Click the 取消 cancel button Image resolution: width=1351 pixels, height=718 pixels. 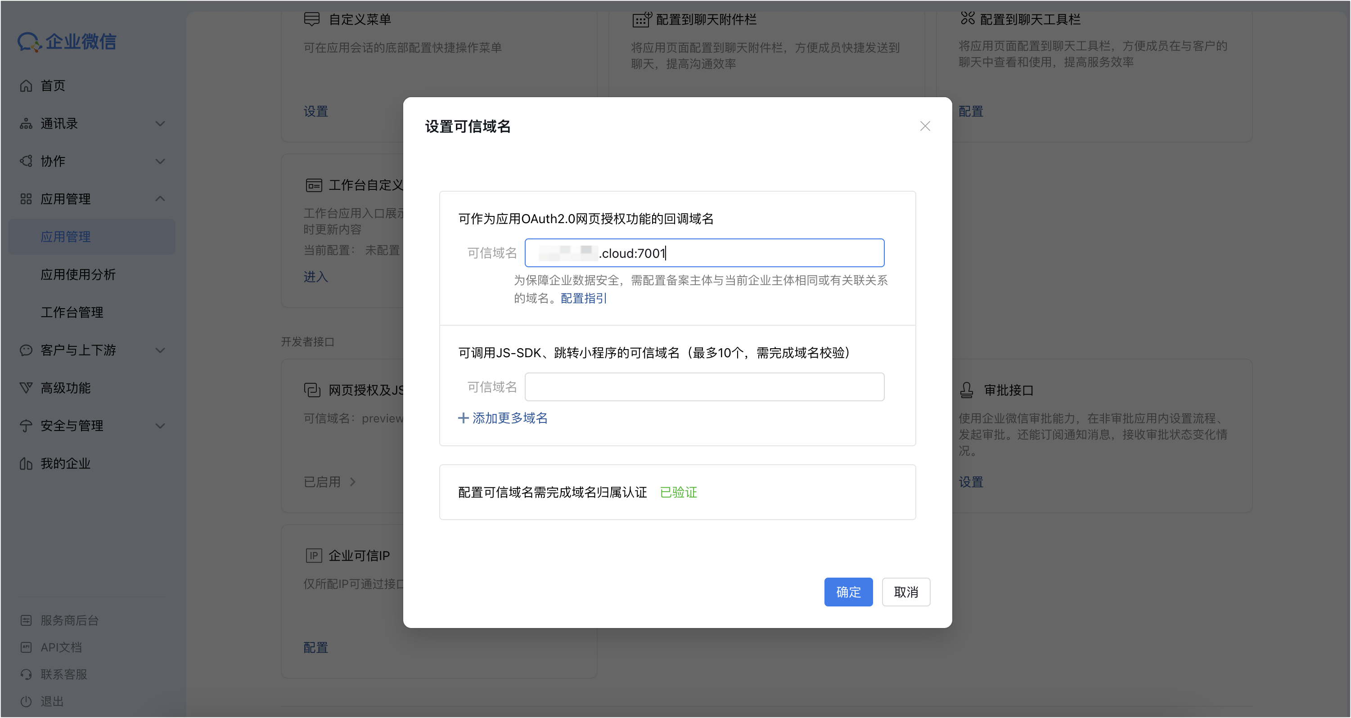(906, 592)
